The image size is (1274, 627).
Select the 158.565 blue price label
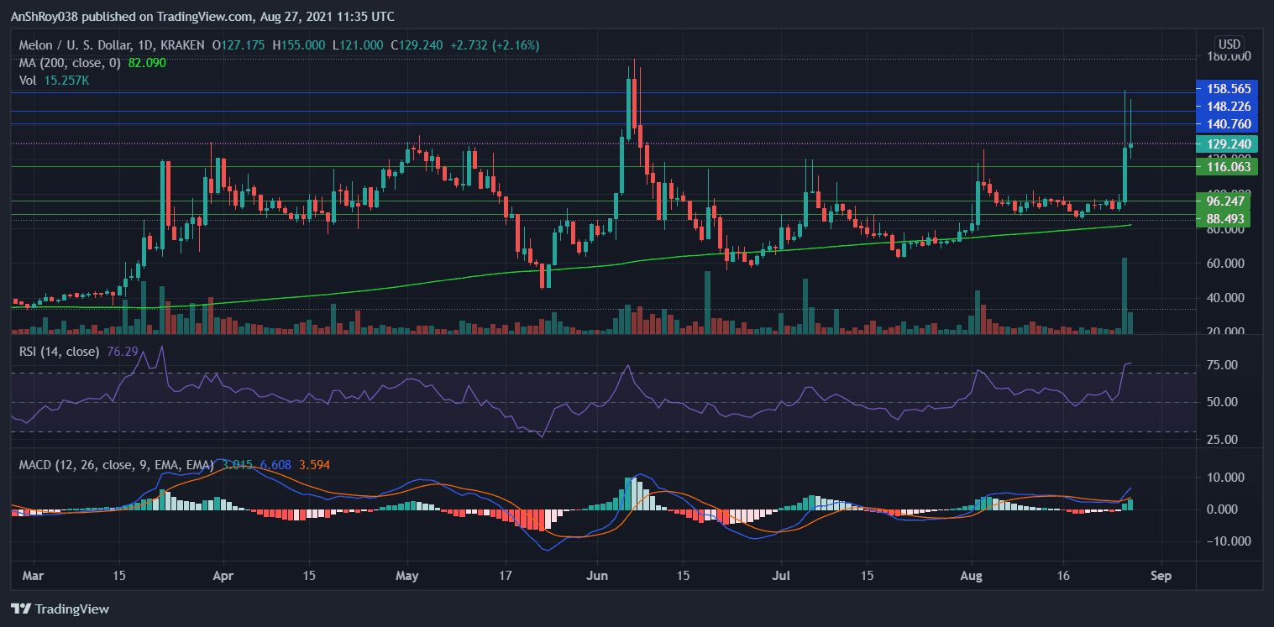(1229, 88)
